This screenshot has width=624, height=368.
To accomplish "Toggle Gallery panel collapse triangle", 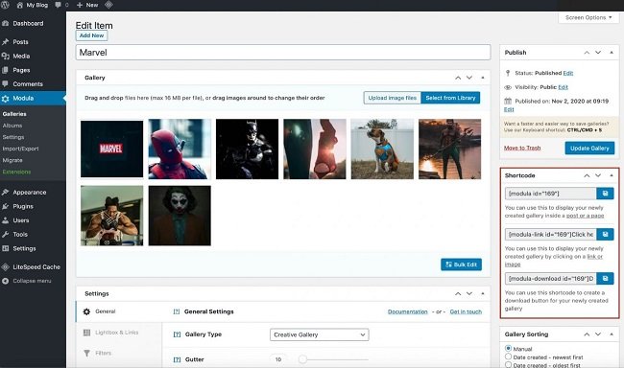I will pyautogui.click(x=483, y=78).
